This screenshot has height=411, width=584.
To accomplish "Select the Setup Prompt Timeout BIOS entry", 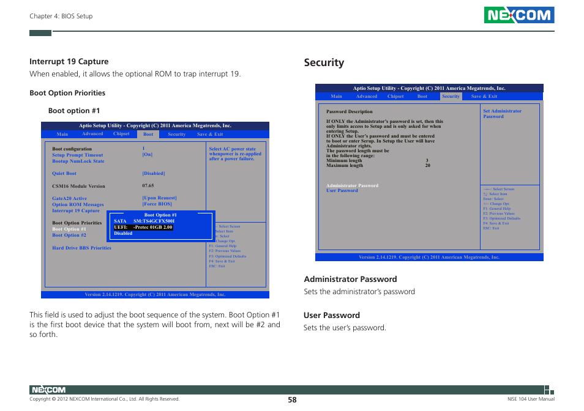I will 78,155.
